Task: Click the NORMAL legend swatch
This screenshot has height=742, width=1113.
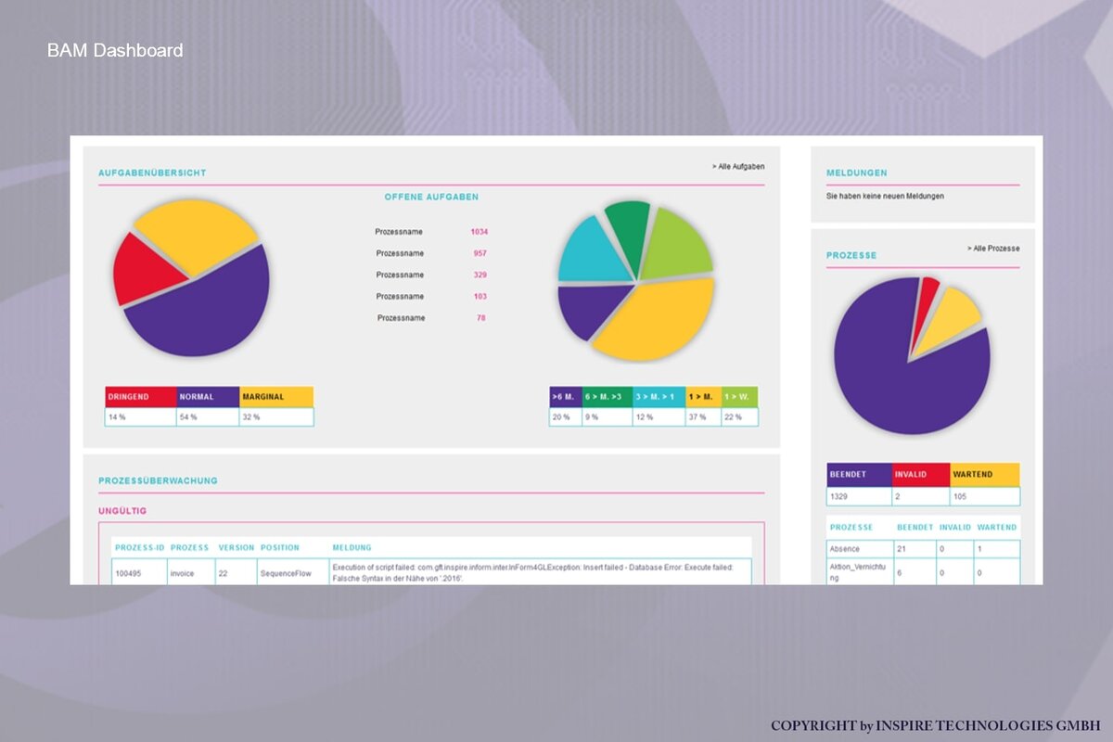Action: point(208,397)
